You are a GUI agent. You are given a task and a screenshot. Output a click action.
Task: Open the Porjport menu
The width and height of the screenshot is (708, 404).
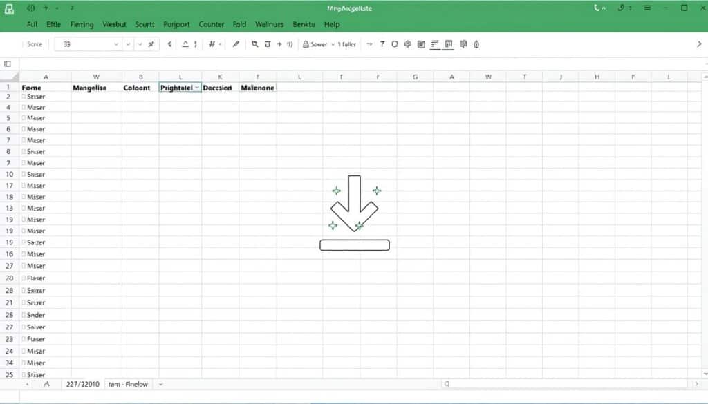tap(176, 24)
